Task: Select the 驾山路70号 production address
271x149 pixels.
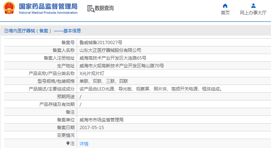Action: tap(122, 66)
